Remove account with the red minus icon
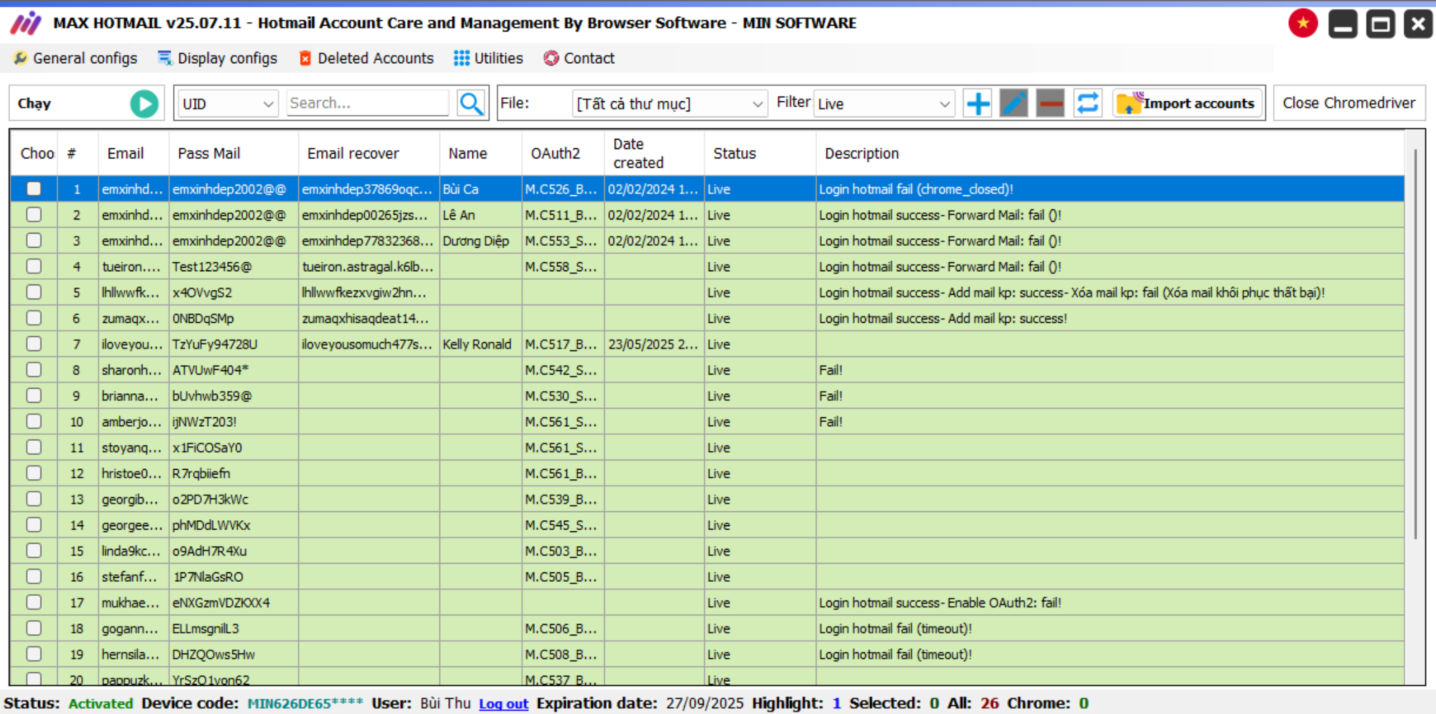 [x=1050, y=103]
